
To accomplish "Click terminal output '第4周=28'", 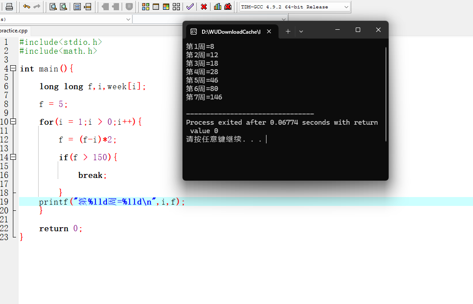I will pyautogui.click(x=202, y=72).
